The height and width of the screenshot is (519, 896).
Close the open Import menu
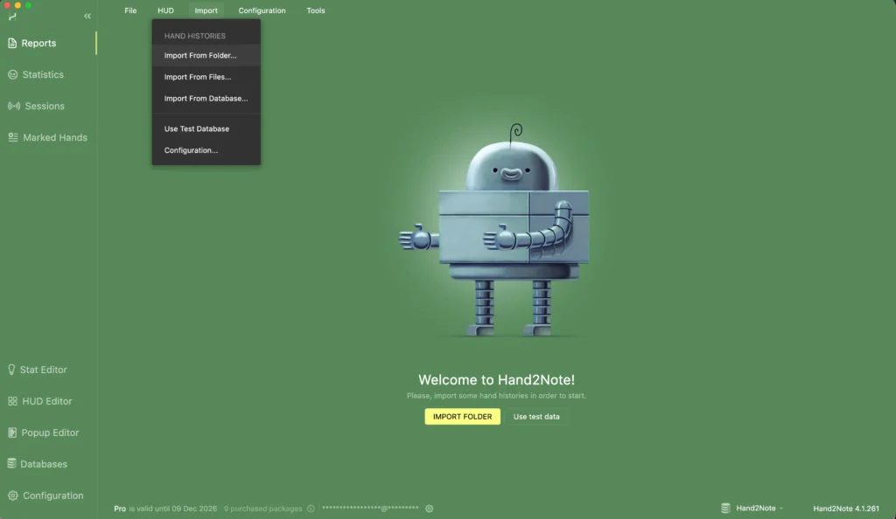[x=206, y=10]
